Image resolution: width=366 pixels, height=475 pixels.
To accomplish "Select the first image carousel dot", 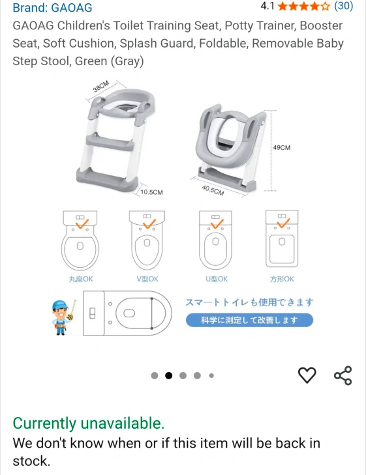I will point(155,376).
